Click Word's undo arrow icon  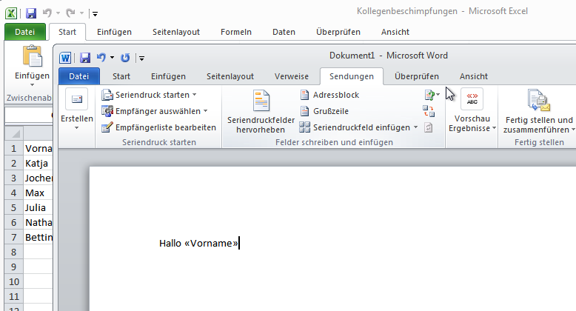tap(101, 57)
